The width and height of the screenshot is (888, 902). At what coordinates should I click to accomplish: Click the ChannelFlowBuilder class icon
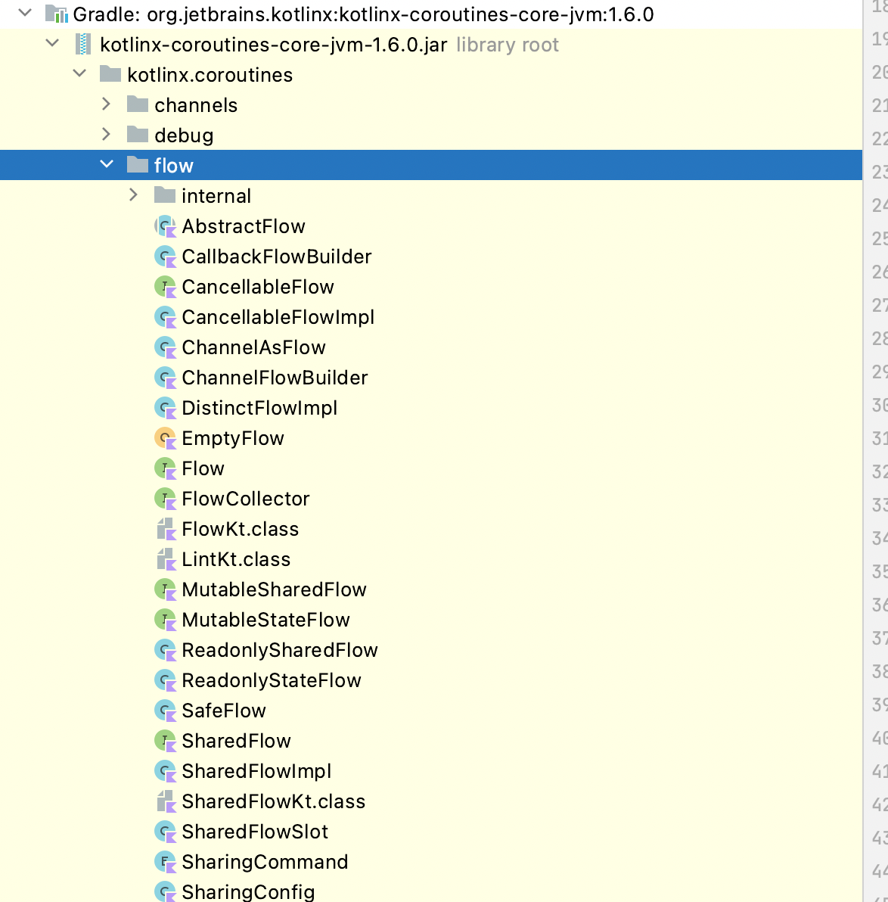coord(166,378)
